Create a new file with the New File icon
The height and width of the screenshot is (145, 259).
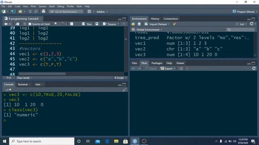[x=4, y=12]
